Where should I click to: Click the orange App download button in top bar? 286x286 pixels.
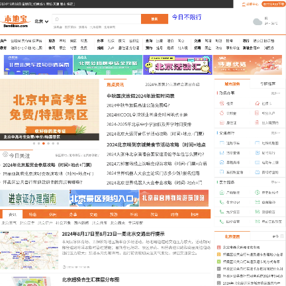tap(273, 4)
